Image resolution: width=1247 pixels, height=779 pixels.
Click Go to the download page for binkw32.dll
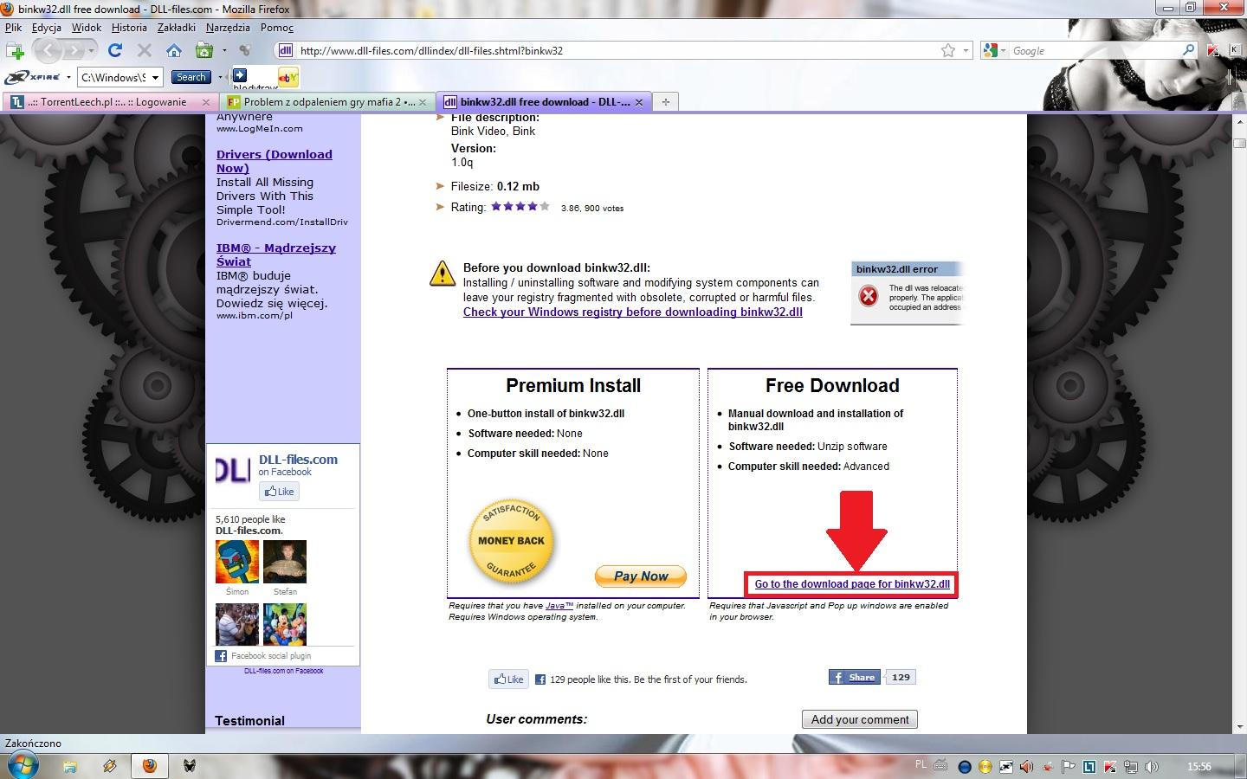point(852,584)
